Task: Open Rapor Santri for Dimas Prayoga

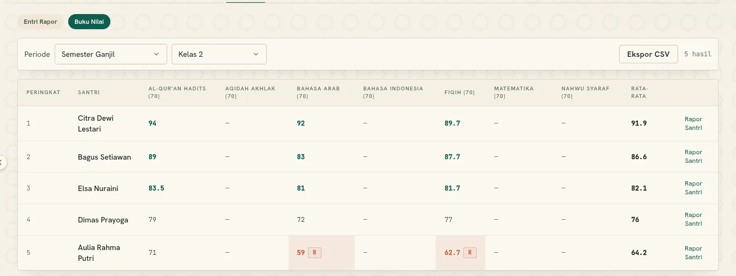Action: click(x=693, y=219)
